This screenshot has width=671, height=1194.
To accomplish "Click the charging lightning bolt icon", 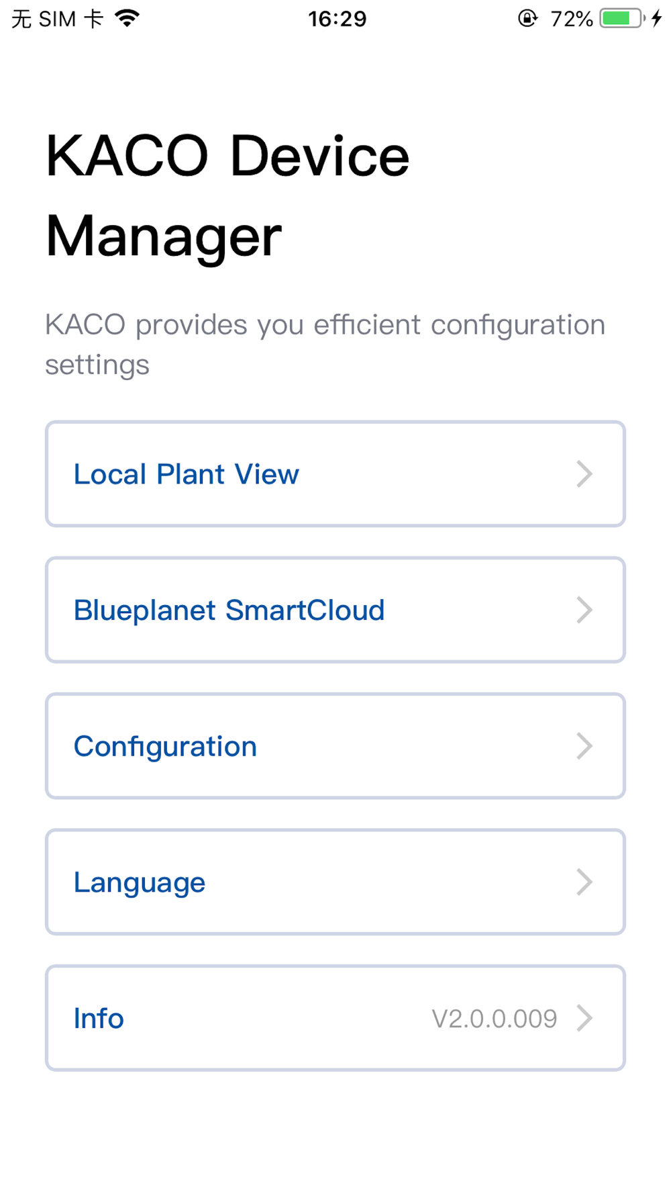I will [657, 18].
